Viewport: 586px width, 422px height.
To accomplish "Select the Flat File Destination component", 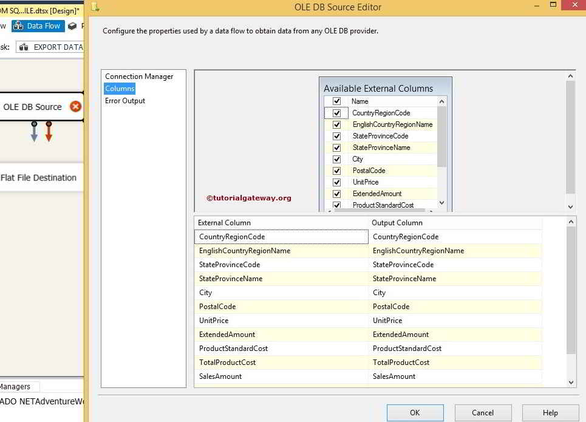I will [41, 177].
